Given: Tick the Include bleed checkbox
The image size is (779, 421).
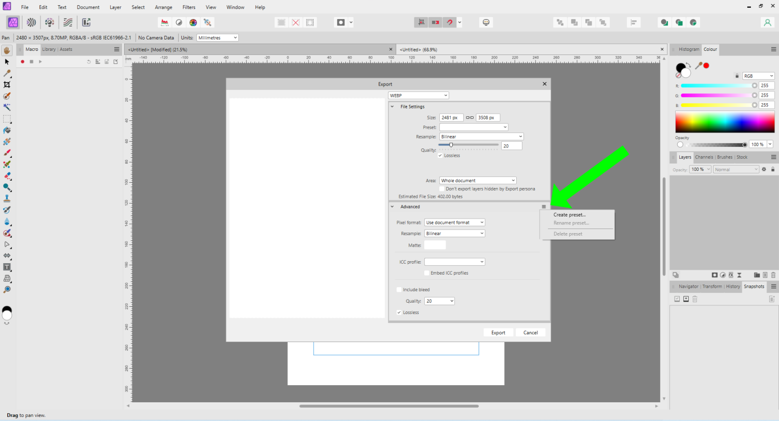Looking at the screenshot, I should pos(399,290).
